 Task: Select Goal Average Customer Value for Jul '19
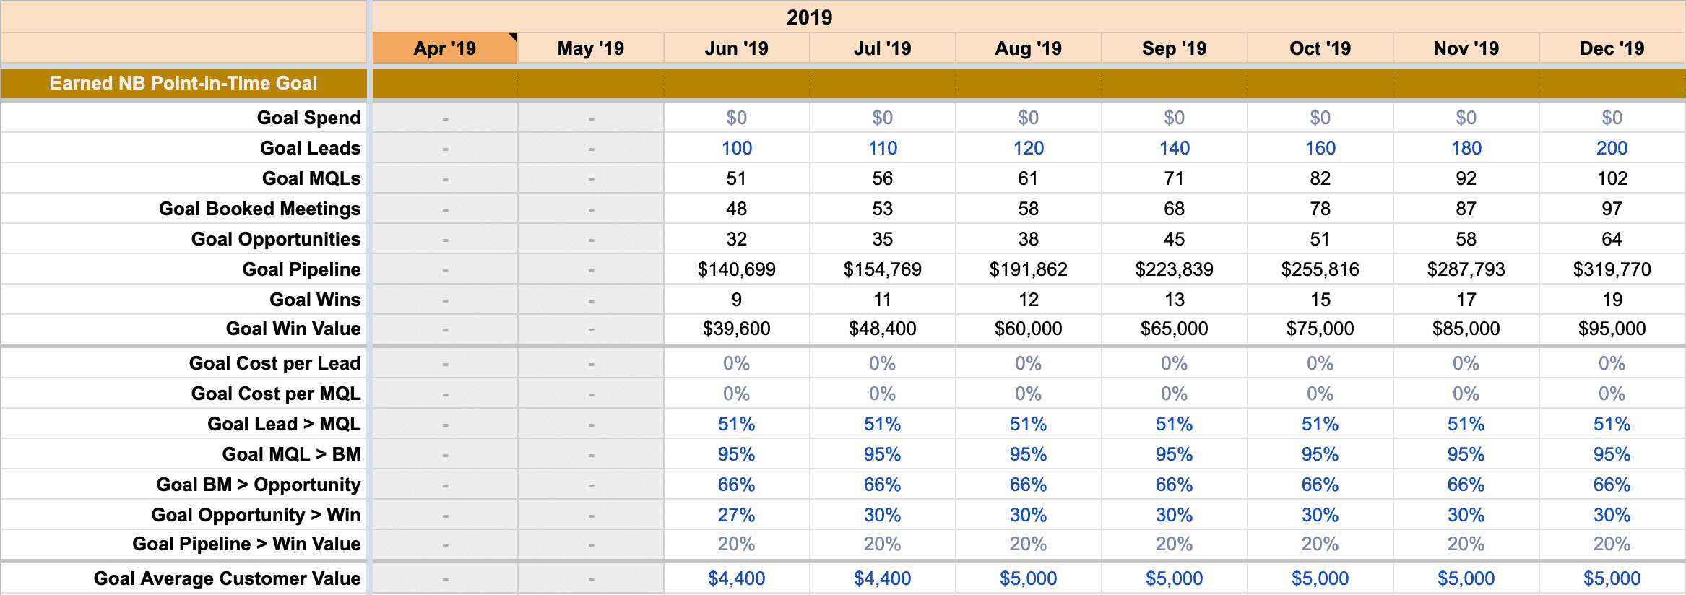tap(882, 578)
